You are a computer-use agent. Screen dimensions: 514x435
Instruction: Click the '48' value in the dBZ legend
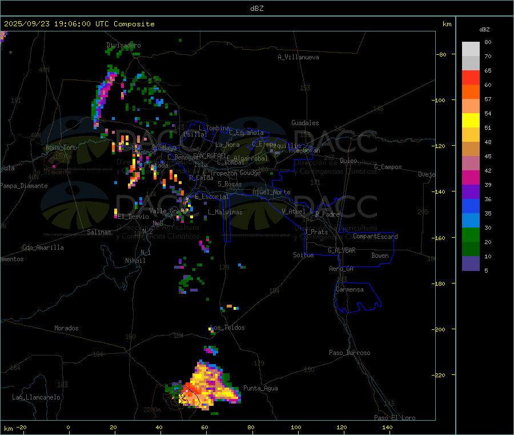tap(488, 142)
